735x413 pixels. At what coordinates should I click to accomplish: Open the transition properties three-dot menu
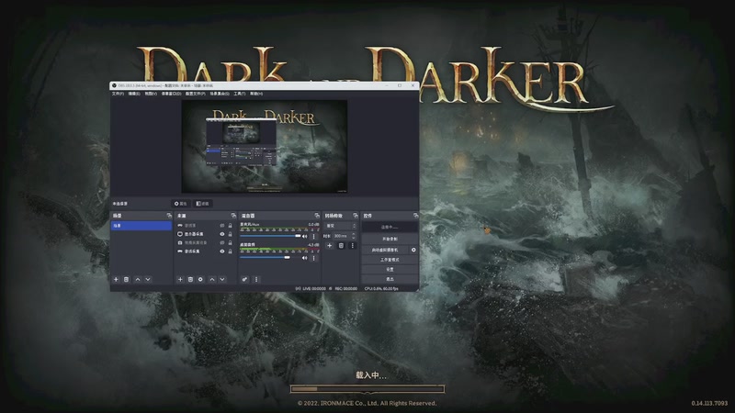(x=353, y=245)
